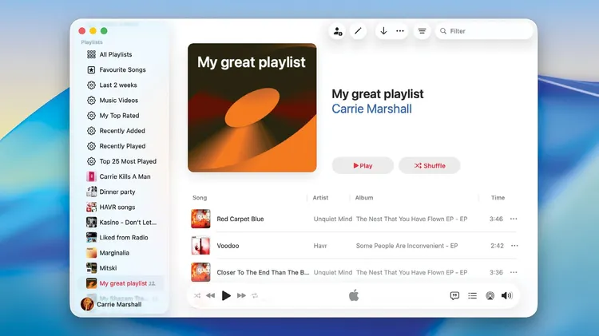This screenshot has height=336, width=599.
Task: Open the toolbar three-dots more menu
Action: pyautogui.click(x=400, y=31)
